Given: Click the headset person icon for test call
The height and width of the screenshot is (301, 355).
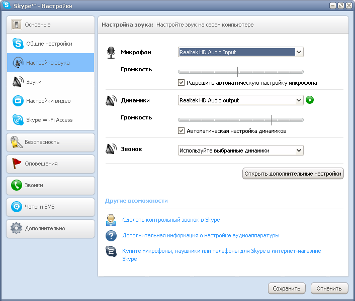Looking at the screenshot, I should coord(111,220).
